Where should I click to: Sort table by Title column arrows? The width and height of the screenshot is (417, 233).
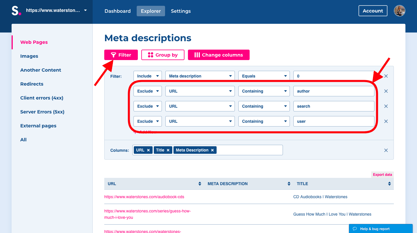pyautogui.click(x=389, y=184)
